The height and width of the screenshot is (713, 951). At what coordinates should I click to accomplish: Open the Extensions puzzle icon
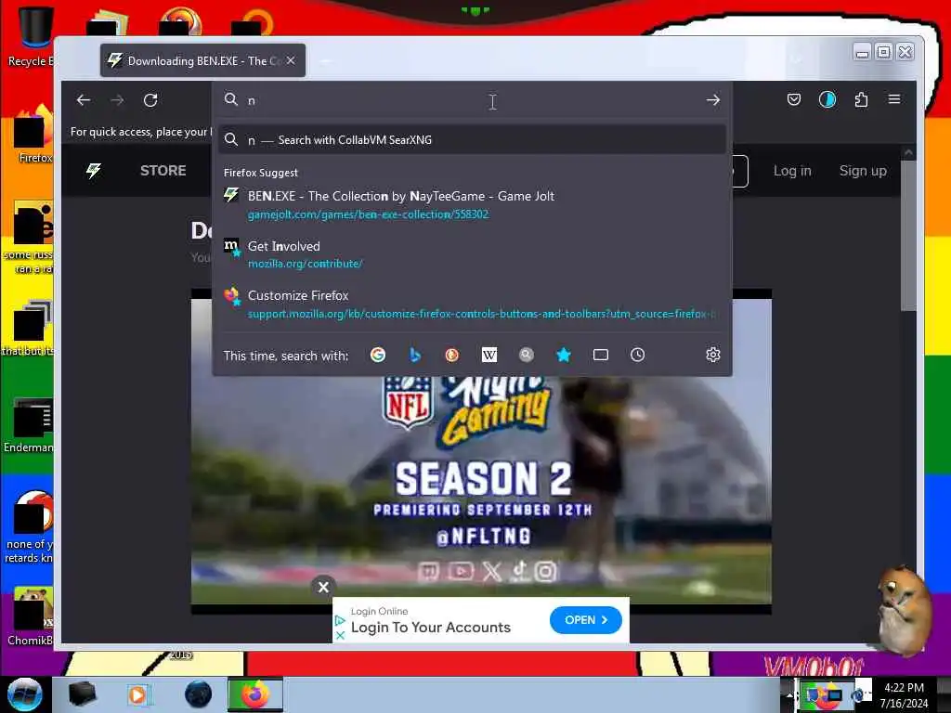[861, 99]
